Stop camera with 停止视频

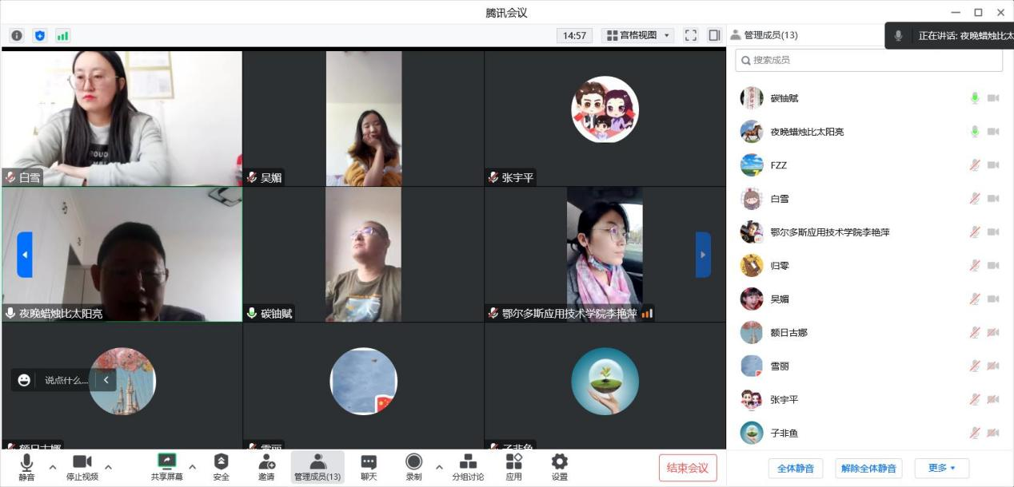(x=82, y=467)
